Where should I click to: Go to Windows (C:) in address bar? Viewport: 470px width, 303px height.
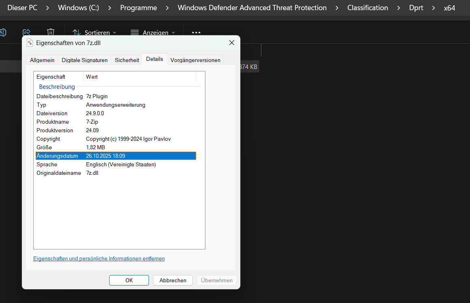[x=78, y=8]
